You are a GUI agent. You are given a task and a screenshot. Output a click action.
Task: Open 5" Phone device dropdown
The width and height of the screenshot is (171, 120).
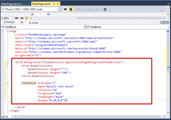pyautogui.click(x=30, y=9)
